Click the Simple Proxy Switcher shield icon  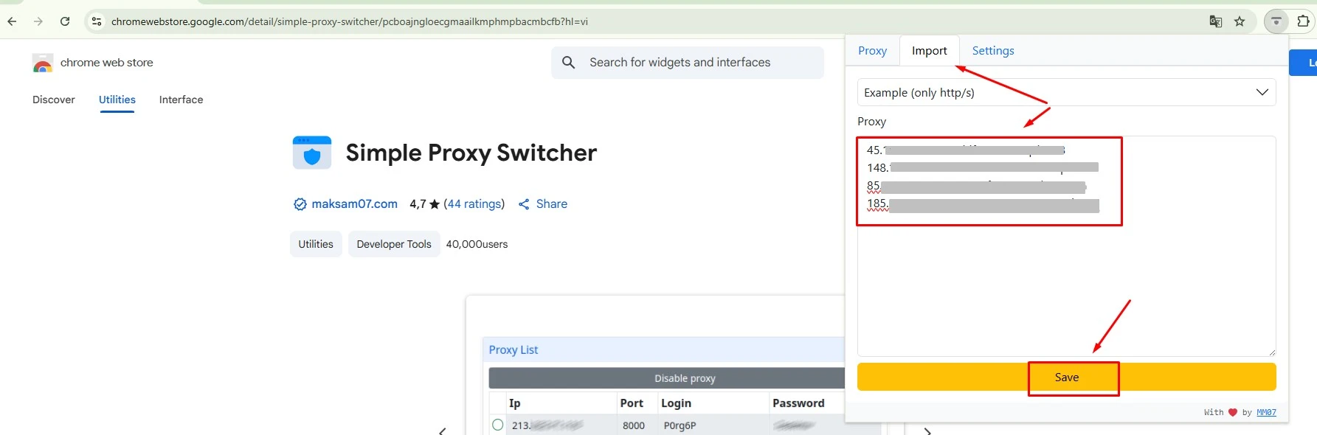pos(312,153)
